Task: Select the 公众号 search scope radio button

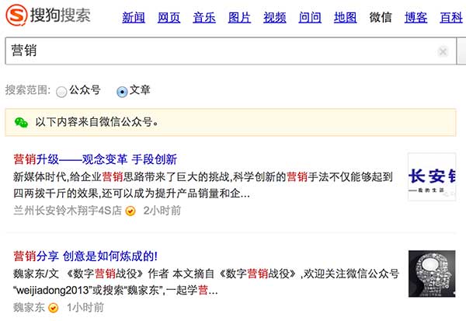Action: pyautogui.click(x=61, y=92)
